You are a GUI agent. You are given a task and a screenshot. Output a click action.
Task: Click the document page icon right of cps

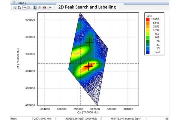click(x=28, y=7)
